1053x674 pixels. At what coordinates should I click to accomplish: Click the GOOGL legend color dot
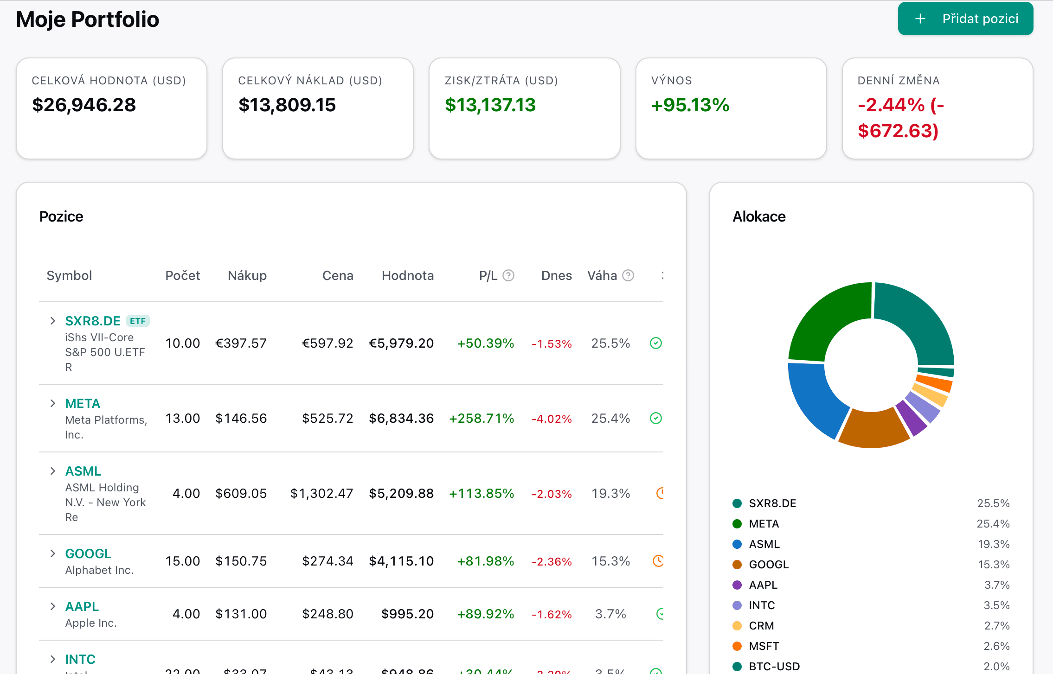tap(737, 565)
